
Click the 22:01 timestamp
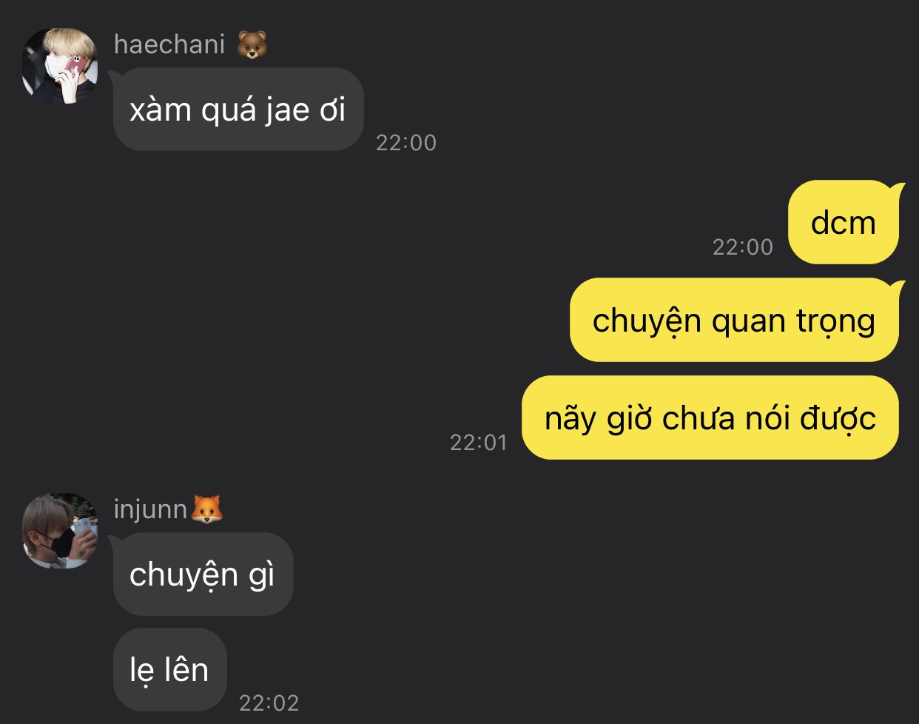(x=479, y=442)
